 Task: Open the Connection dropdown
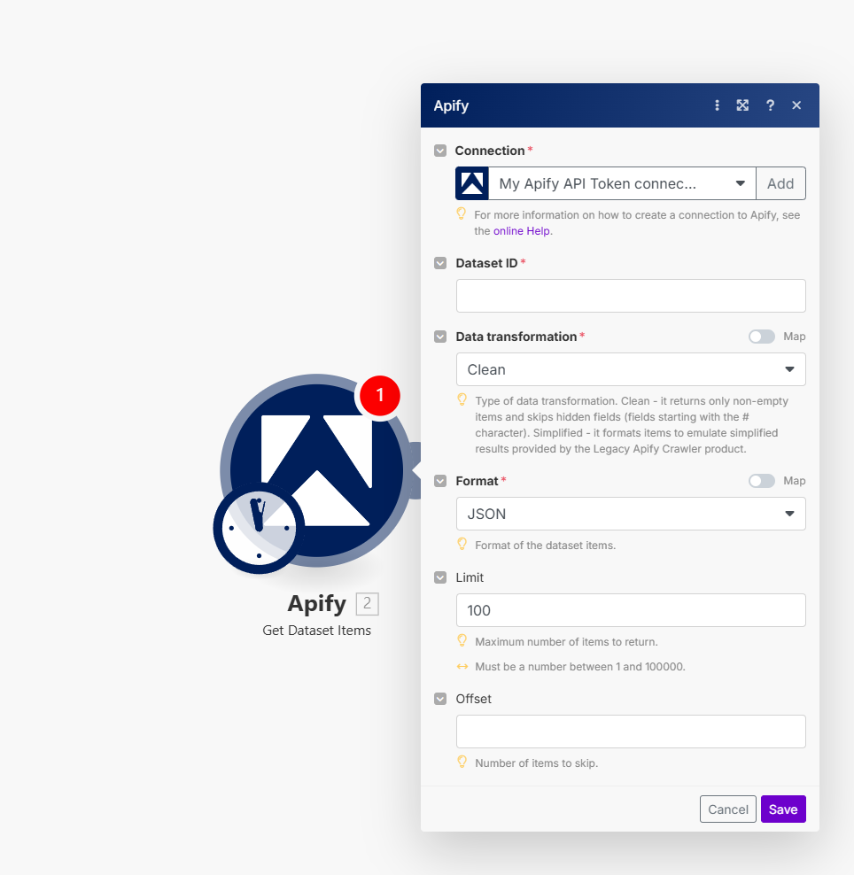[741, 183]
